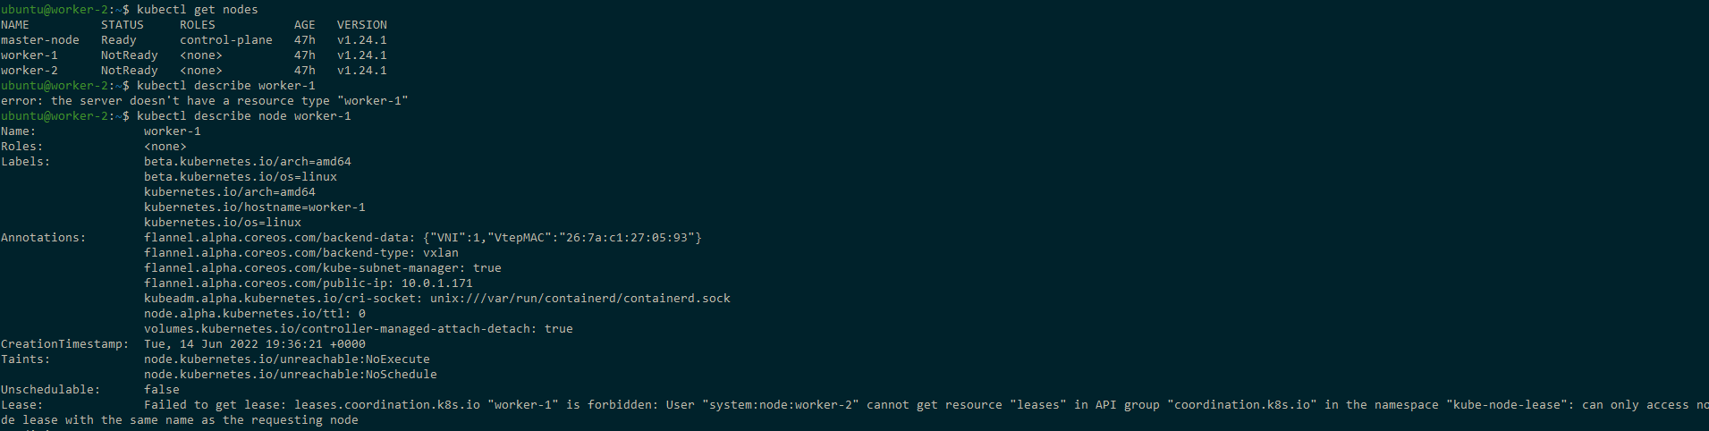This screenshot has width=1709, height=431.
Task: Click the kubernetes.io/hostname=worker-1 label line
Action: 255,207
